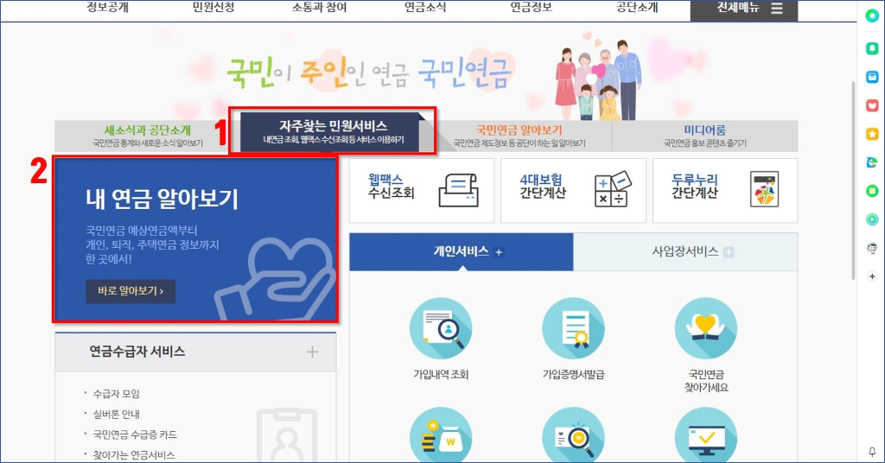
Task: Open the 두루누리 간단계산 card
Action: (x=725, y=191)
